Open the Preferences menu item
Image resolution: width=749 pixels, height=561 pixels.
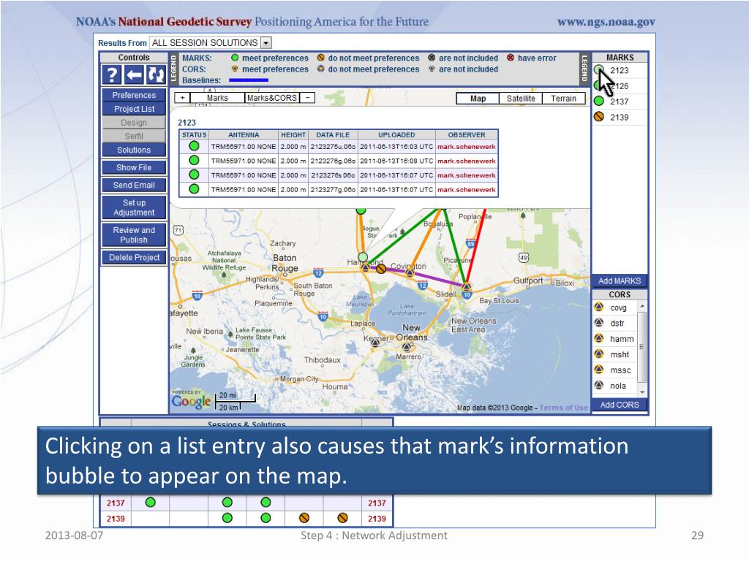[134, 95]
